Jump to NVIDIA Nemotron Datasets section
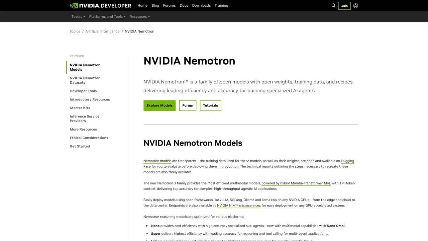The image size is (428, 241). [85, 80]
